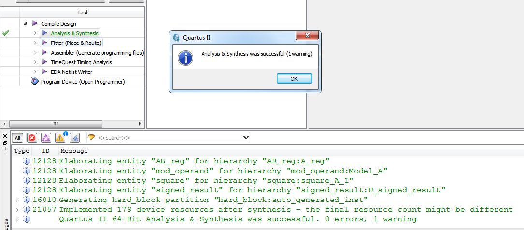Viewport: 524px width, 230px height.
Task: Click the Task column header
Action: 83,13
